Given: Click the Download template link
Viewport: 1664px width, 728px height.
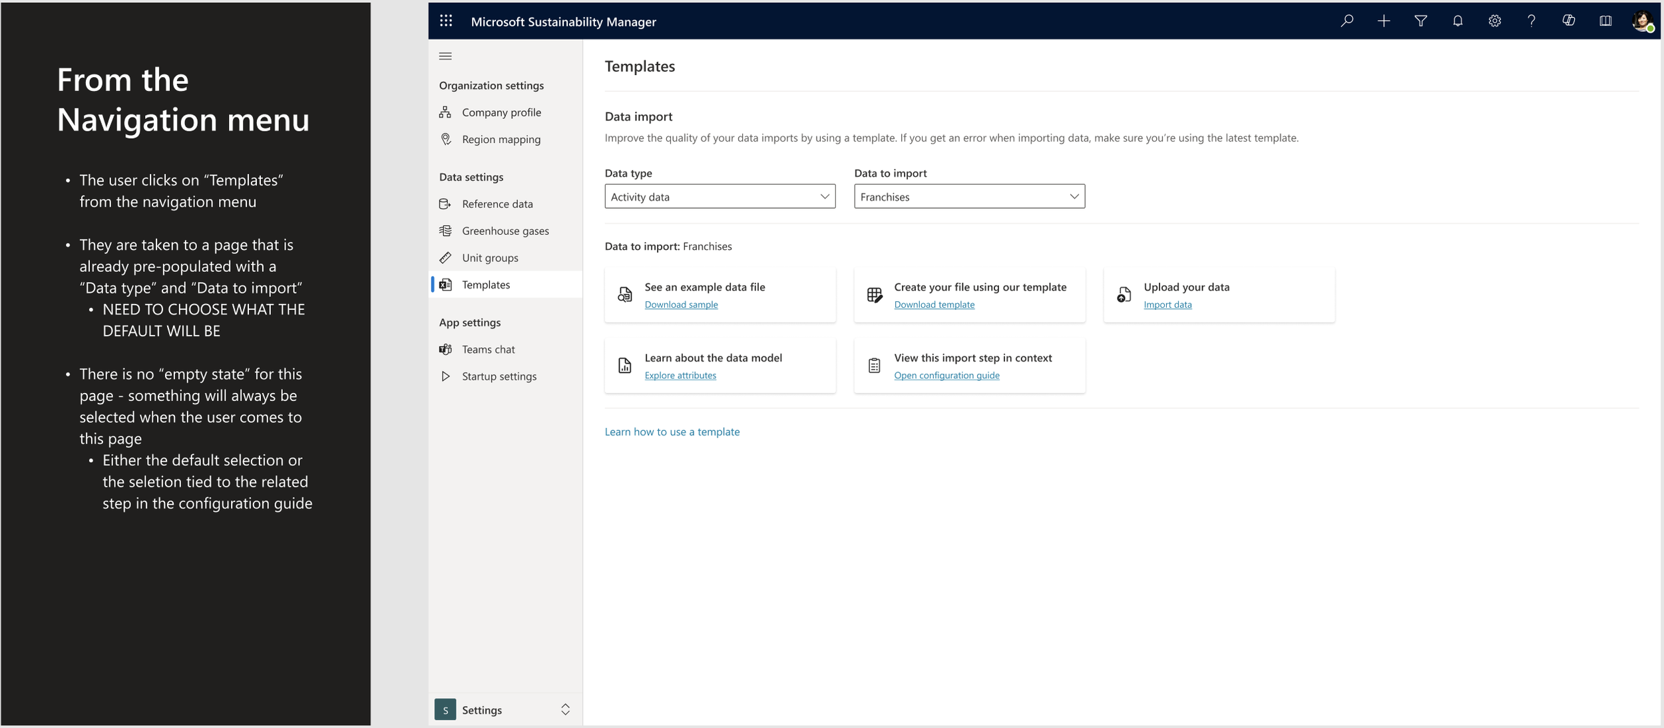Looking at the screenshot, I should (934, 304).
